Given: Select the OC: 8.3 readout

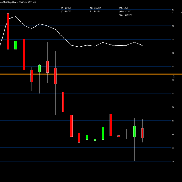Looking at the screenshot, I should pos(124,8).
